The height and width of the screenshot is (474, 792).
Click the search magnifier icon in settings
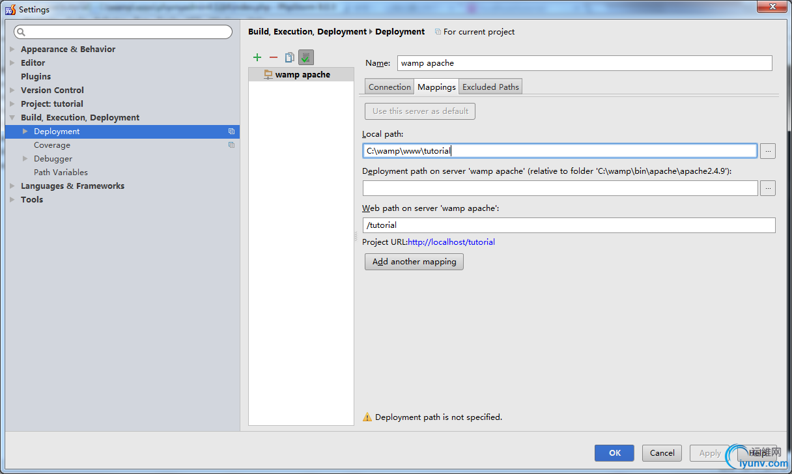(21, 32)
